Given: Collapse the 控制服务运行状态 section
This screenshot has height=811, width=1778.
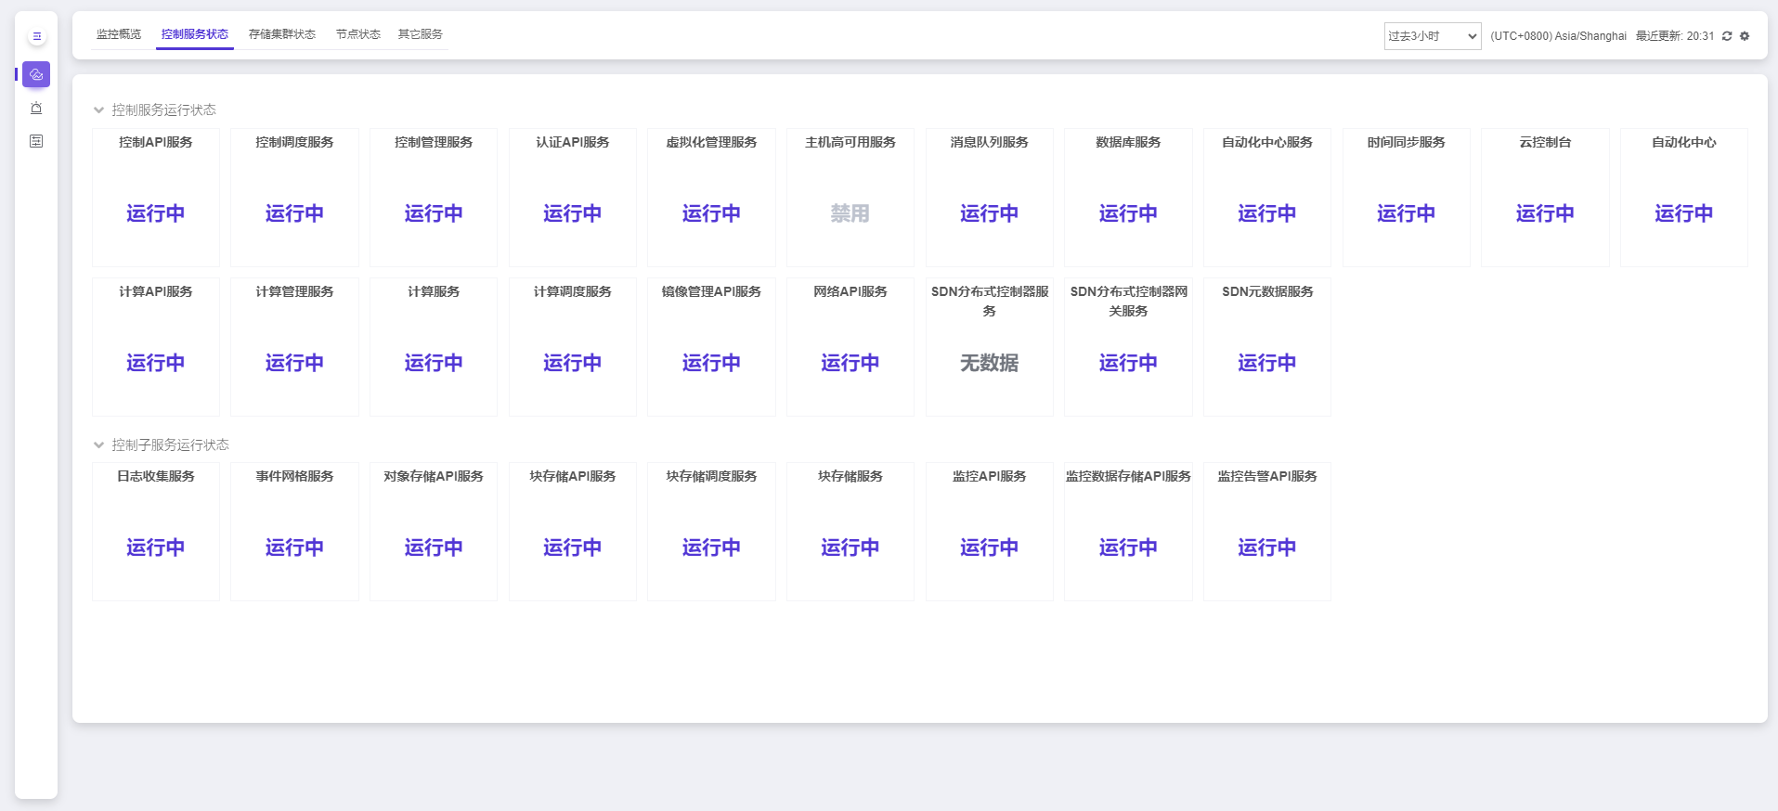Looking at the screenshot, I should tap(98, 110).
